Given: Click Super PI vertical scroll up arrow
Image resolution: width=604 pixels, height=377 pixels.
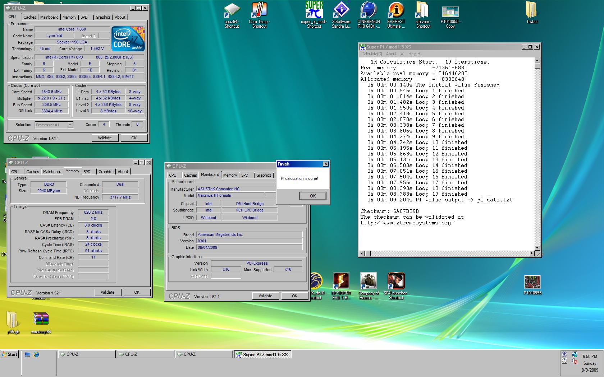Looking at the screenshot, I should tap(537, 60).
